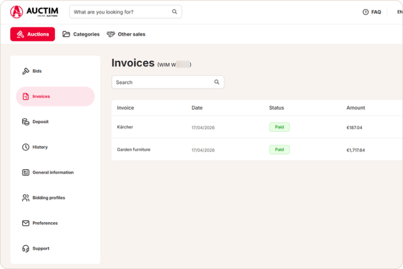Click the amount €187.04
This screenshot has width=403, height=269.
click(354, 128)
